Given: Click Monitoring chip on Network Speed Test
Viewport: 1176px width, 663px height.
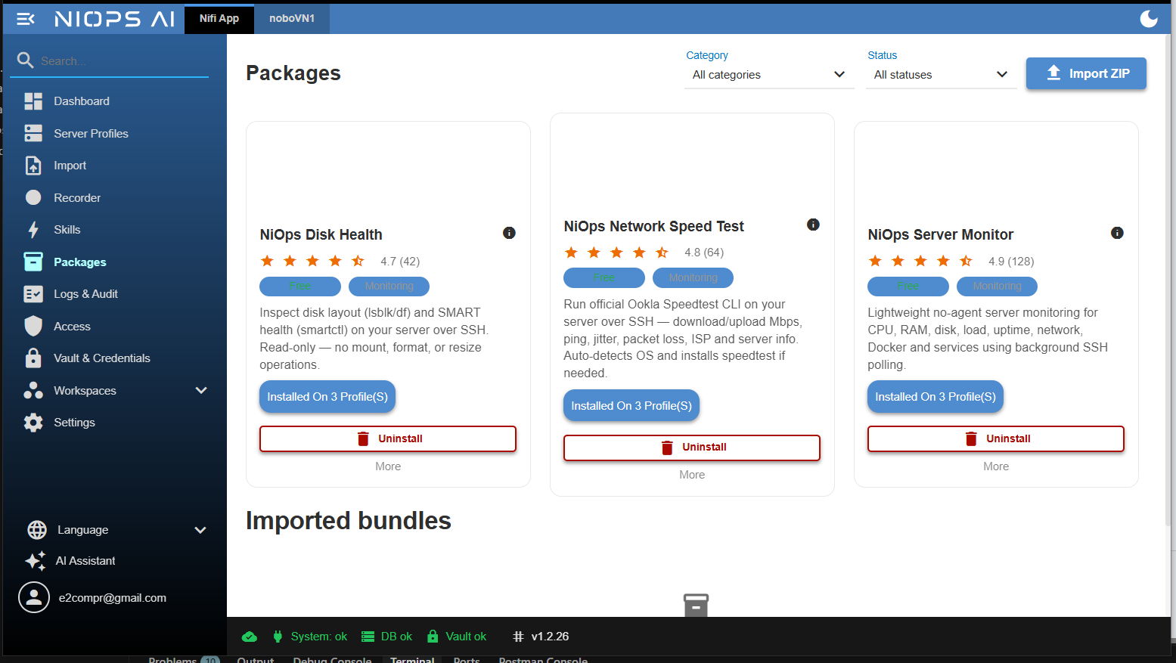Looking at the screenshot, I should pyautogui.click(x=693, y=278).
